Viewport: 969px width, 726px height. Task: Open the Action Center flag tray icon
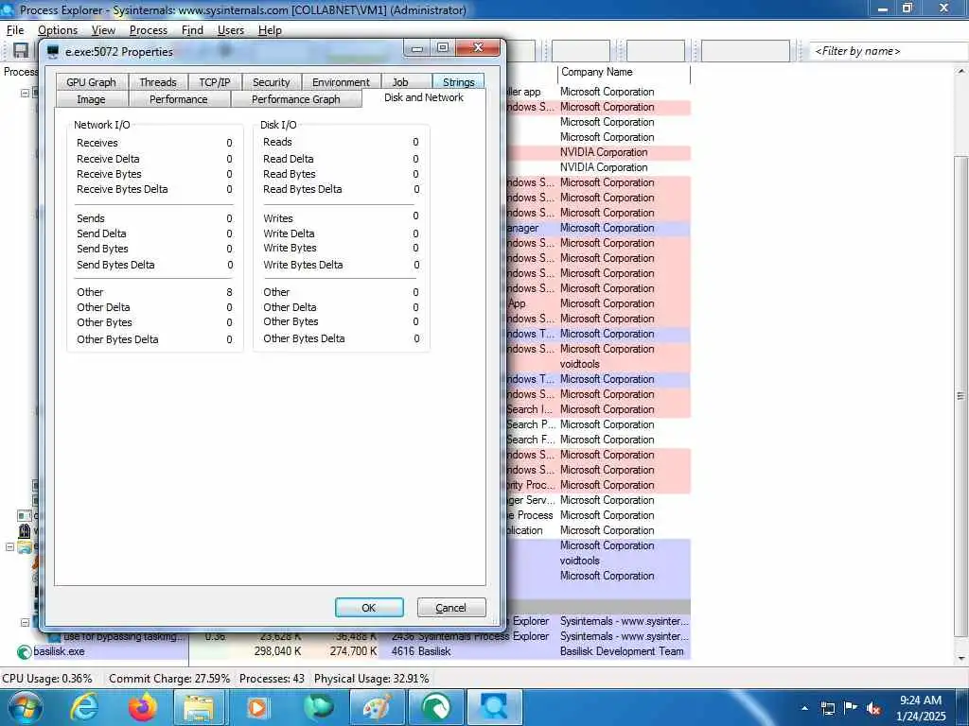coord(851,708)
